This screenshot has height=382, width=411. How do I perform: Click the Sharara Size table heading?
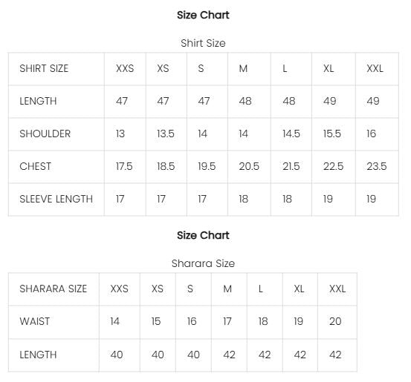pyautogui.click(x=203, y=263)
